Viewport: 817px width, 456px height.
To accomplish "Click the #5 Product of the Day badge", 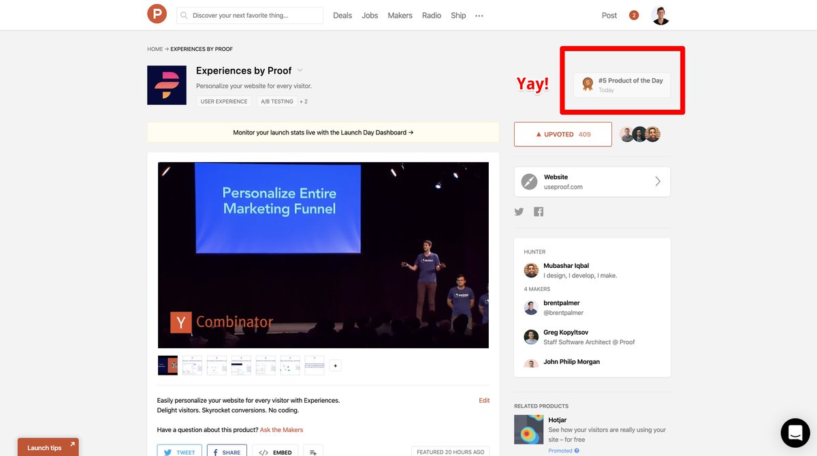I will 622,85.
